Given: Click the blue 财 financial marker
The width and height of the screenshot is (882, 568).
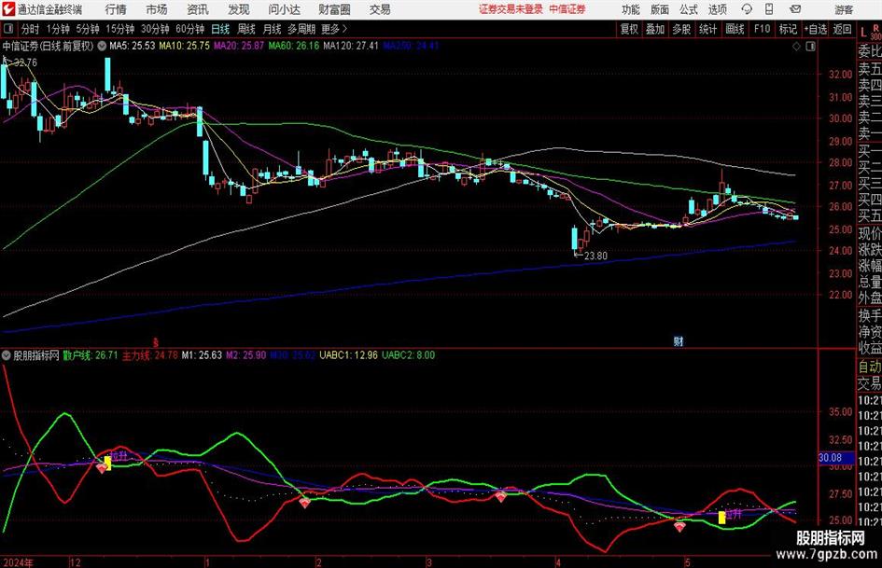Looking at the screenshot, I should 679,341.
